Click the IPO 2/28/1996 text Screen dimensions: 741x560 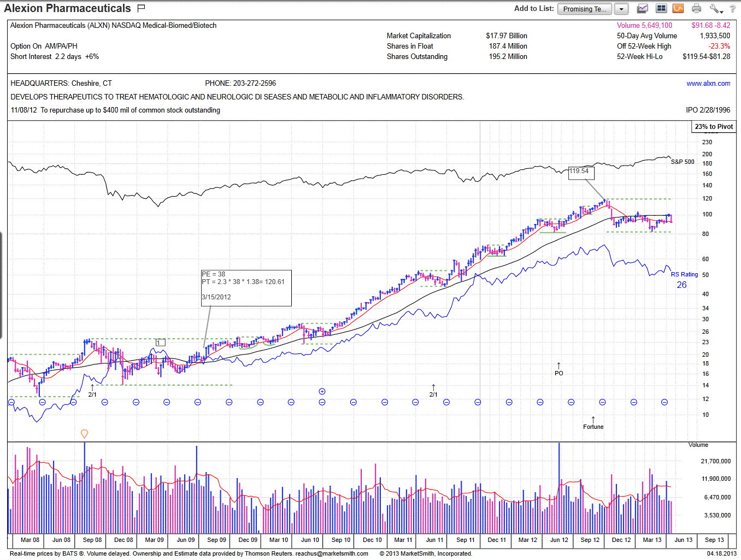708,110
